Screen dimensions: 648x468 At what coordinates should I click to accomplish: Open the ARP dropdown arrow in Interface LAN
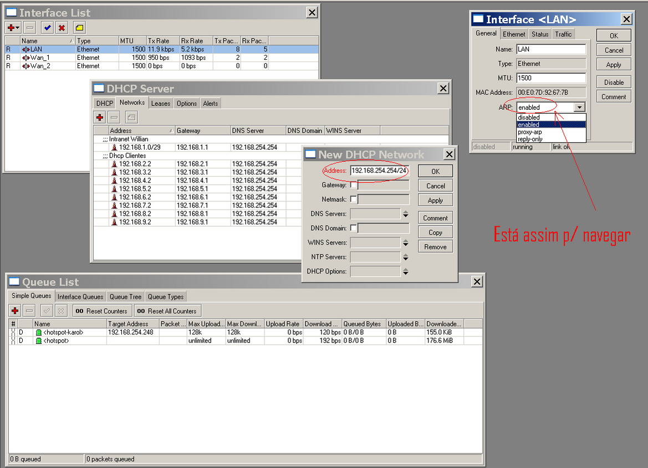click(x=579, y=107)
